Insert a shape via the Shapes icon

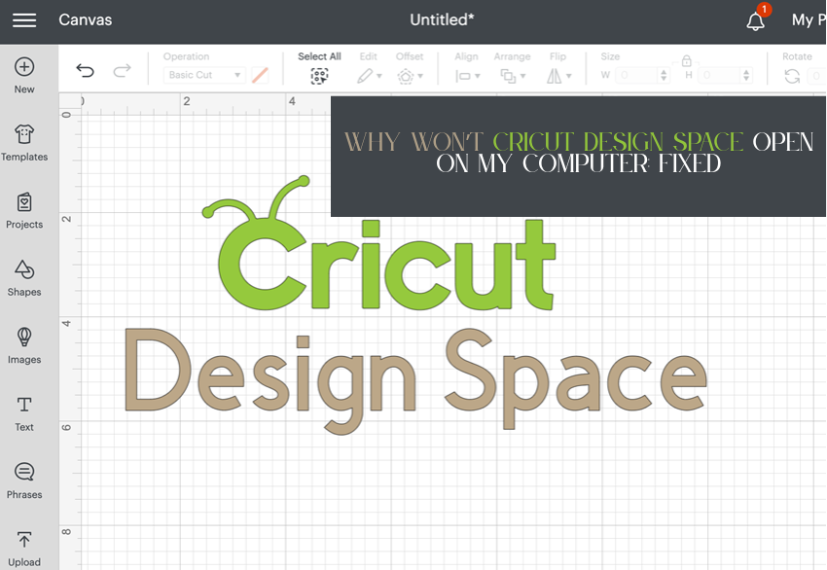[x=23, y=280]
